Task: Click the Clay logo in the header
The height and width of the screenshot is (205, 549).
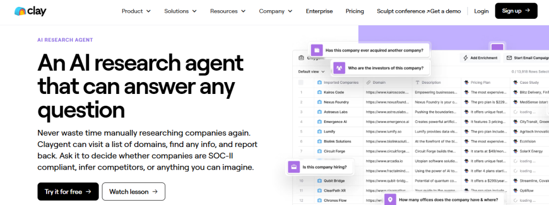Action: coord(31,11)
